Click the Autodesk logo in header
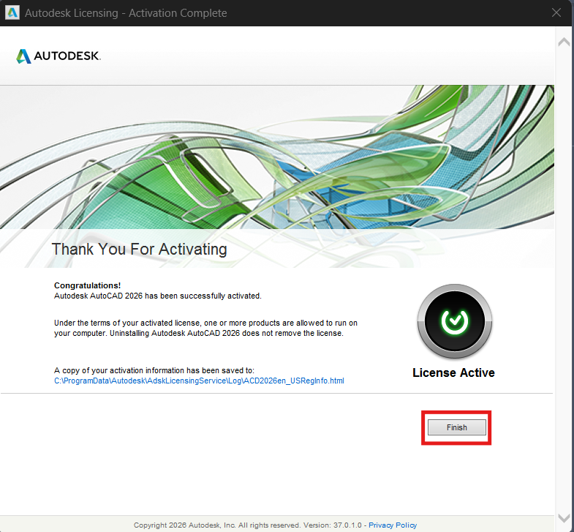 point(58,56)
